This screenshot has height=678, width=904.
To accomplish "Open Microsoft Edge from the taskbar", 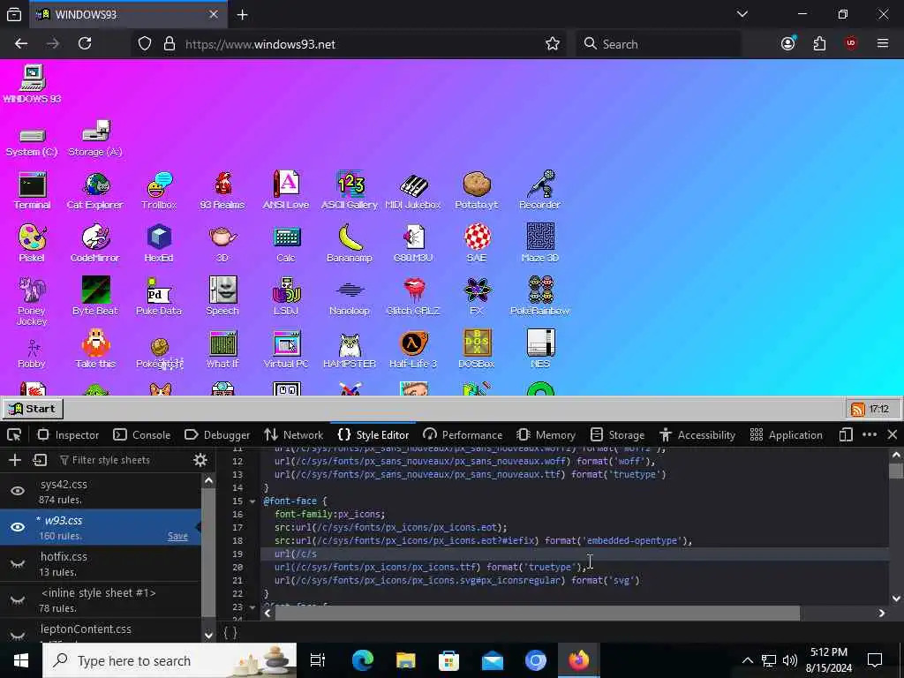I will (x=363, y=660).
